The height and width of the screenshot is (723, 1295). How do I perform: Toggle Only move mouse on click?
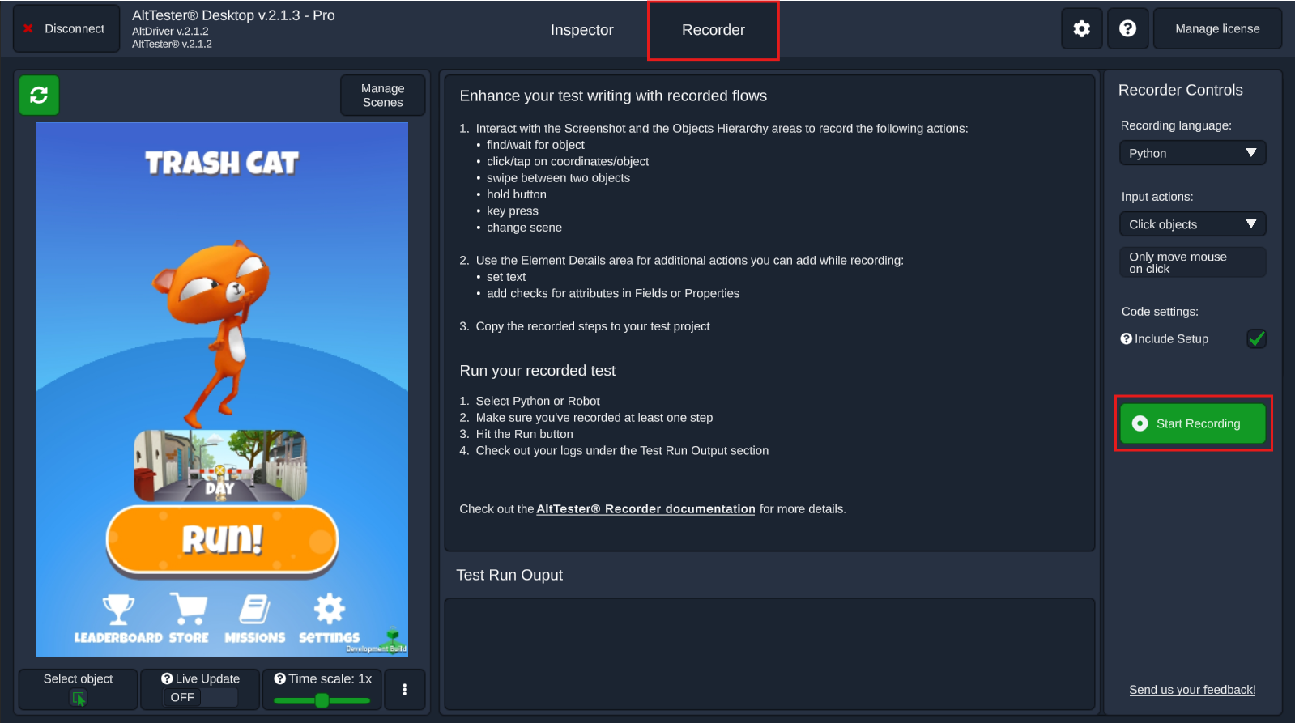coord(1192,262)
